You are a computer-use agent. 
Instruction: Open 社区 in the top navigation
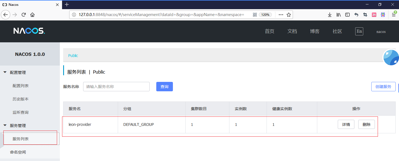(337, 31)
